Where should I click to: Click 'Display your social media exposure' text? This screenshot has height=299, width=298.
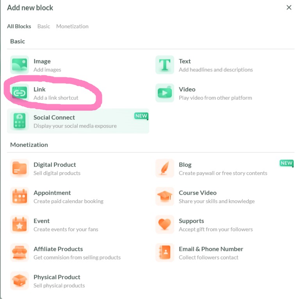75,126
